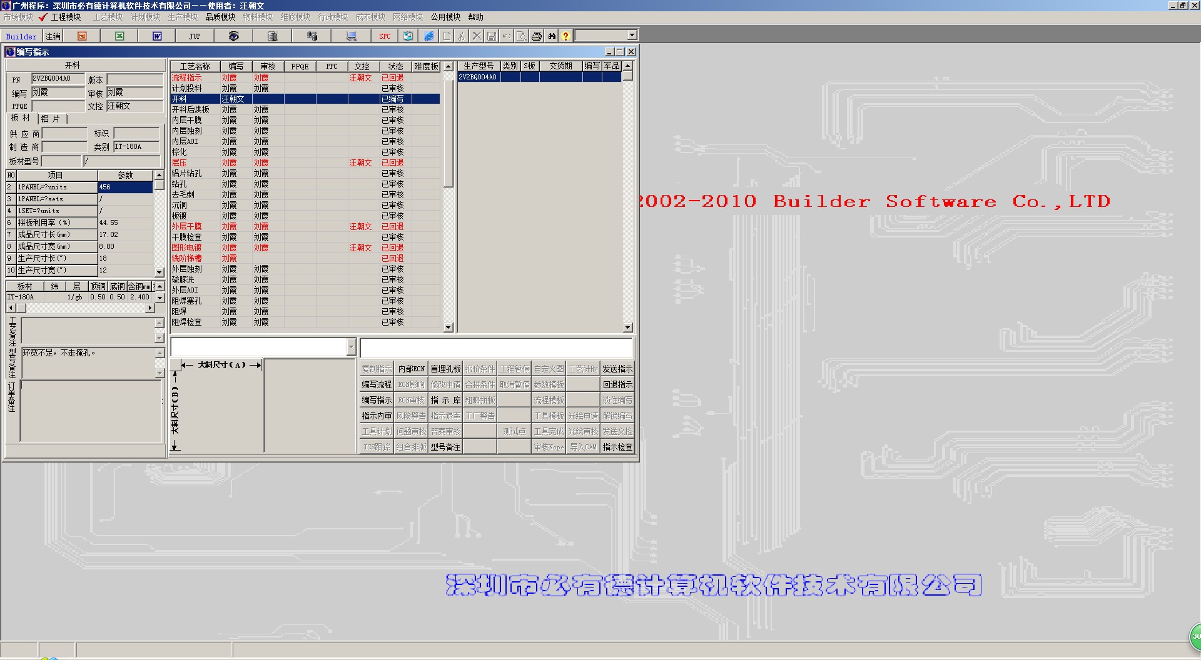This screenshot has height=660, width=1201.
Task: Open the toolbar combo box dropdown
Action: [632, 36]
